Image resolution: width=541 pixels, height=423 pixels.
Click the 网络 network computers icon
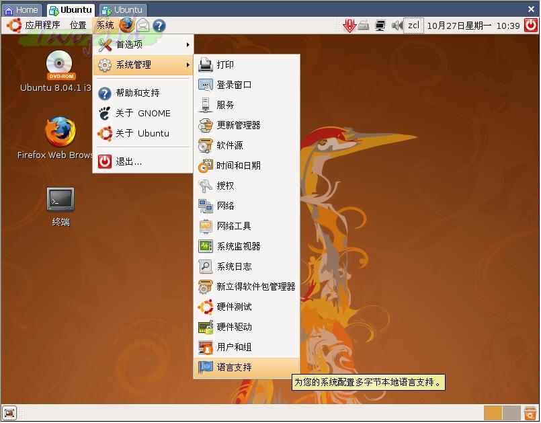coord(206,206)
